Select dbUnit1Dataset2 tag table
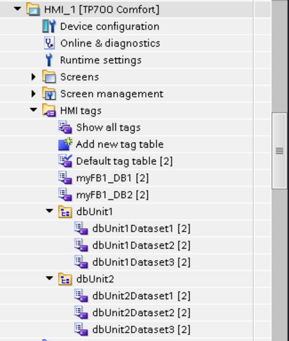Screen dimensions: 289x341 click(x=141, y=245)
